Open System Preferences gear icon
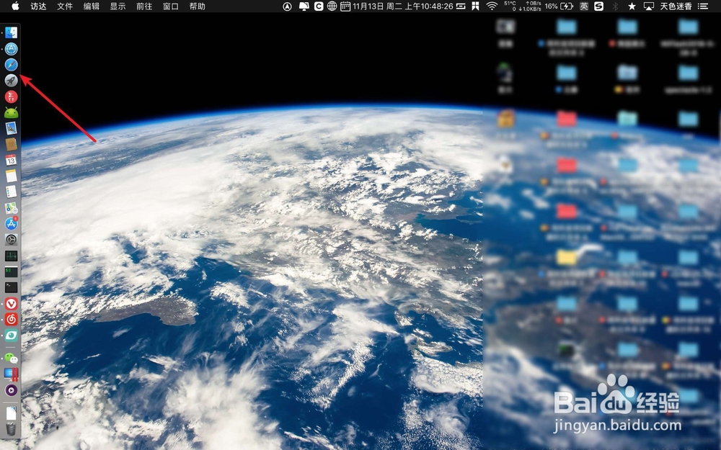 tap(11, 239)
